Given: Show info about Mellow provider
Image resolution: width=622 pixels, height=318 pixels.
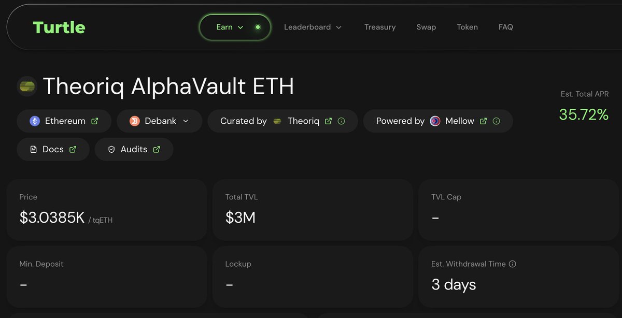Looking at the screenshot, I should (x=496, y=121).
